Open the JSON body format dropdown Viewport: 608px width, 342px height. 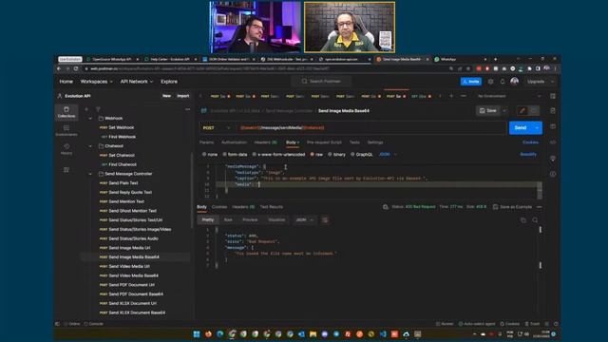[388, 154]
